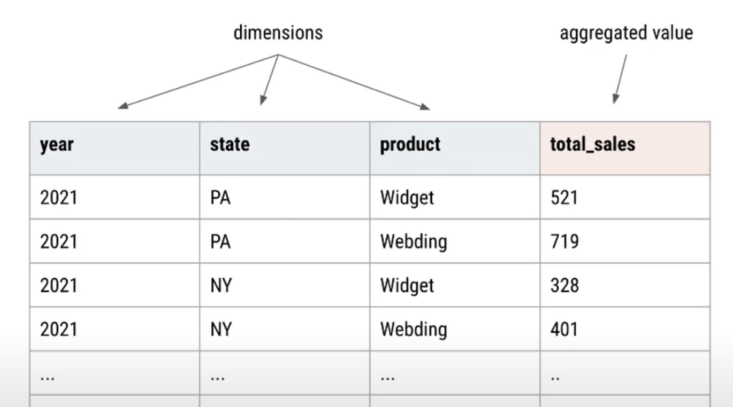Select the 2021 cell in first row
The height and width of the screenshot is (407, 733).
pyautogui.click(x=114, y=197)
